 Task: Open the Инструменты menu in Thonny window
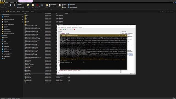(75, 28)
